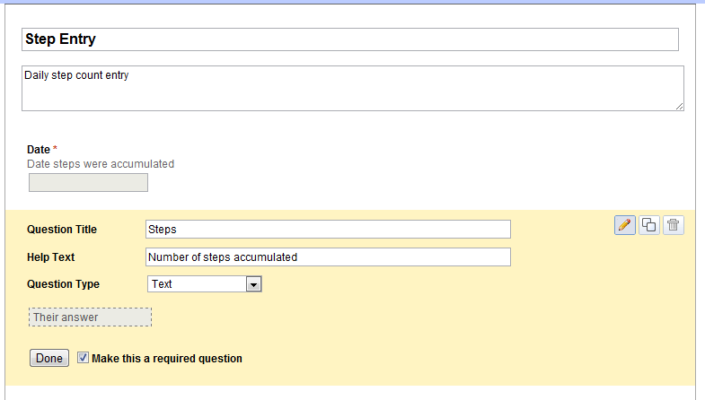Click the Their answer placeholder box
Viewport: 705px width, 400px height.
[x=90, y=317]
